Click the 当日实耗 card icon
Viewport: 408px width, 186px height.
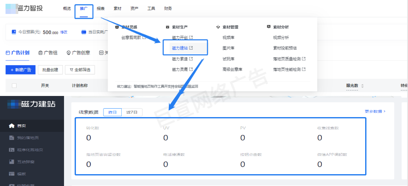coord(84,32)
